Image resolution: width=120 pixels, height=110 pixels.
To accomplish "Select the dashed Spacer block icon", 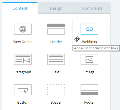I will tap(56, 90).
